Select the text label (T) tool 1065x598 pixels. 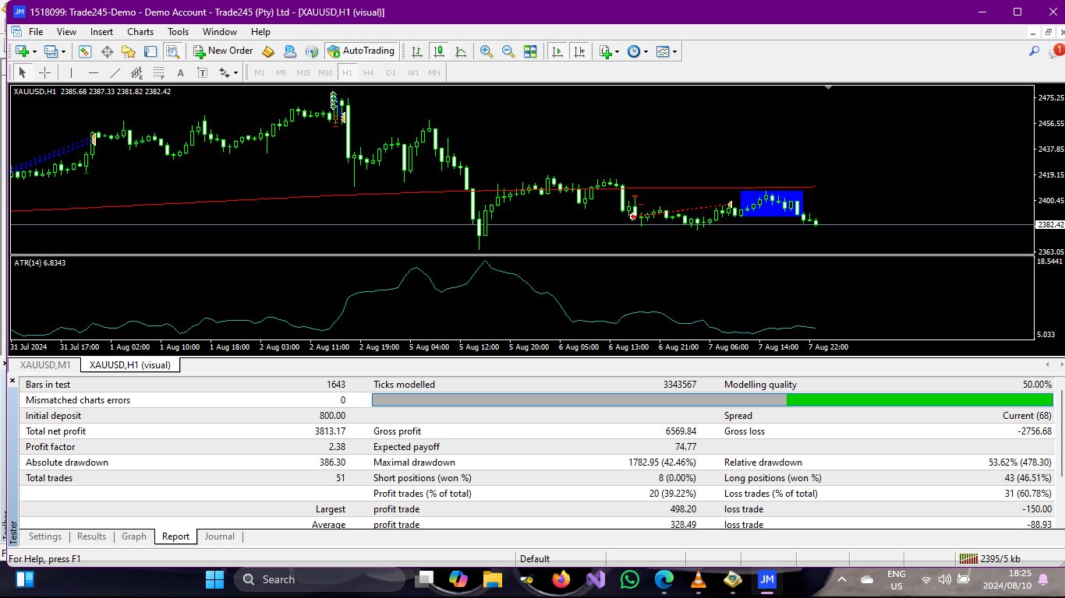[202, 72]
